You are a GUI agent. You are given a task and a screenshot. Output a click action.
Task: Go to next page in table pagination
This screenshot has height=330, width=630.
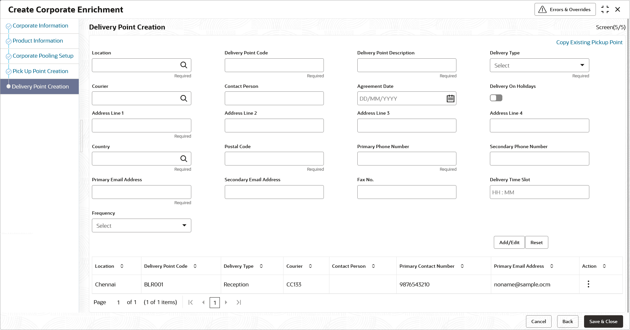[226, 302]
